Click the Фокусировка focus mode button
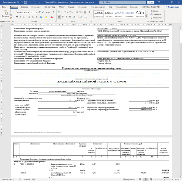Image resolution: width=182 pixels, height=181 pixels. coord(129,179)
